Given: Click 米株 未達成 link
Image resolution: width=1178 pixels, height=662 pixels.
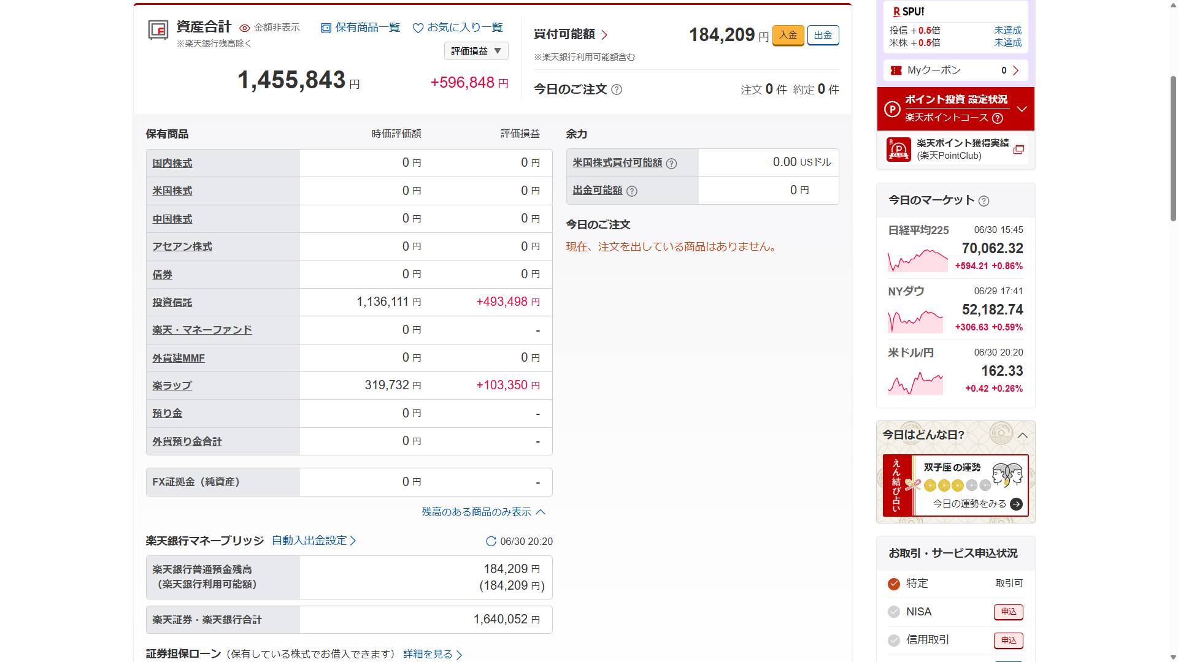Looking at the screenshot, I should pos(1007,42).
